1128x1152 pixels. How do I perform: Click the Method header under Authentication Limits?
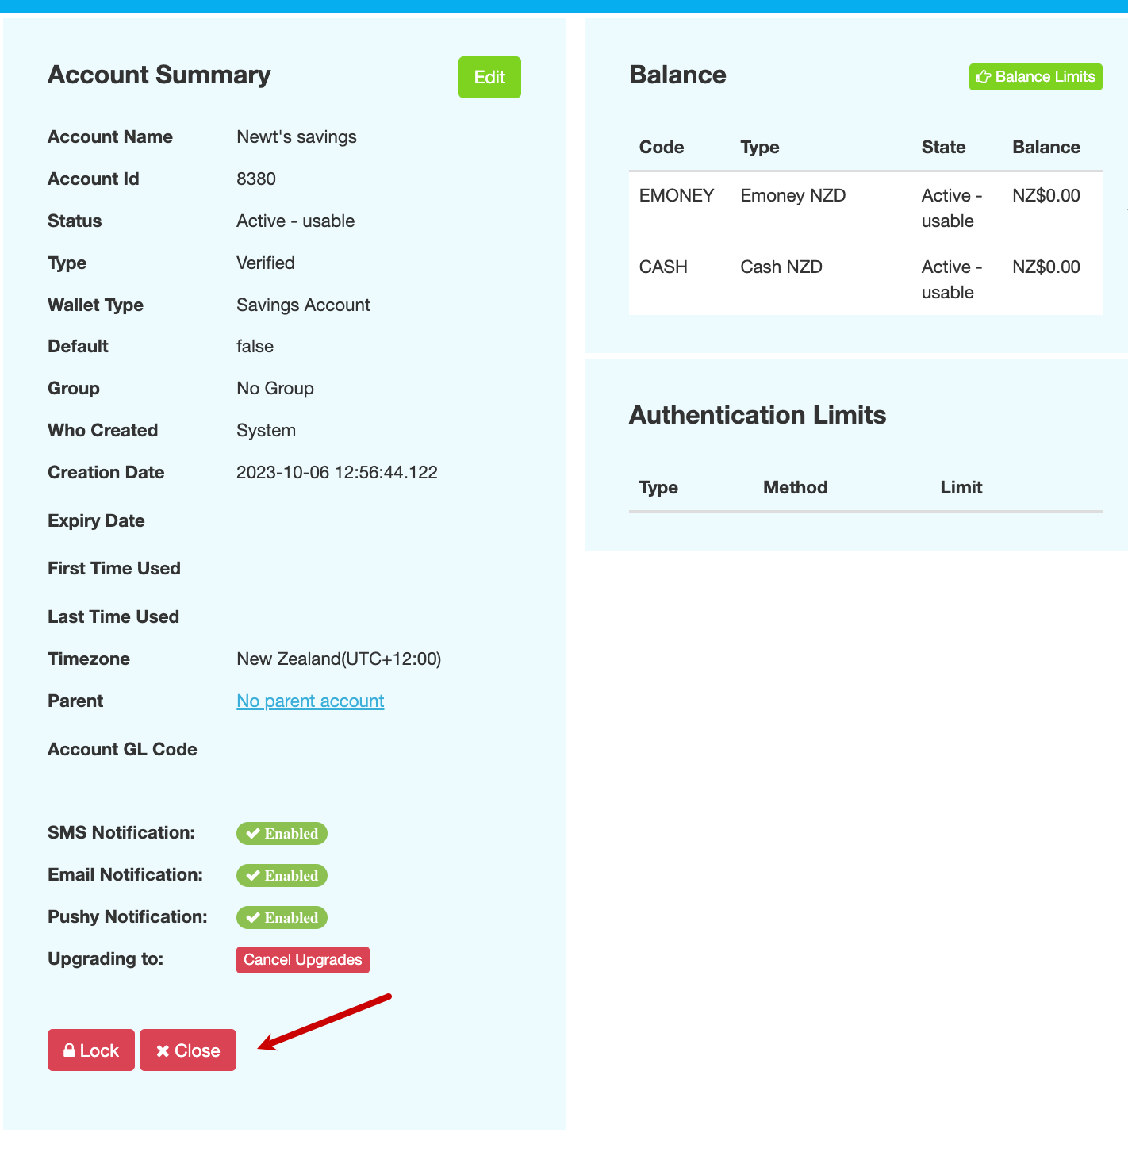click(795, 488)
